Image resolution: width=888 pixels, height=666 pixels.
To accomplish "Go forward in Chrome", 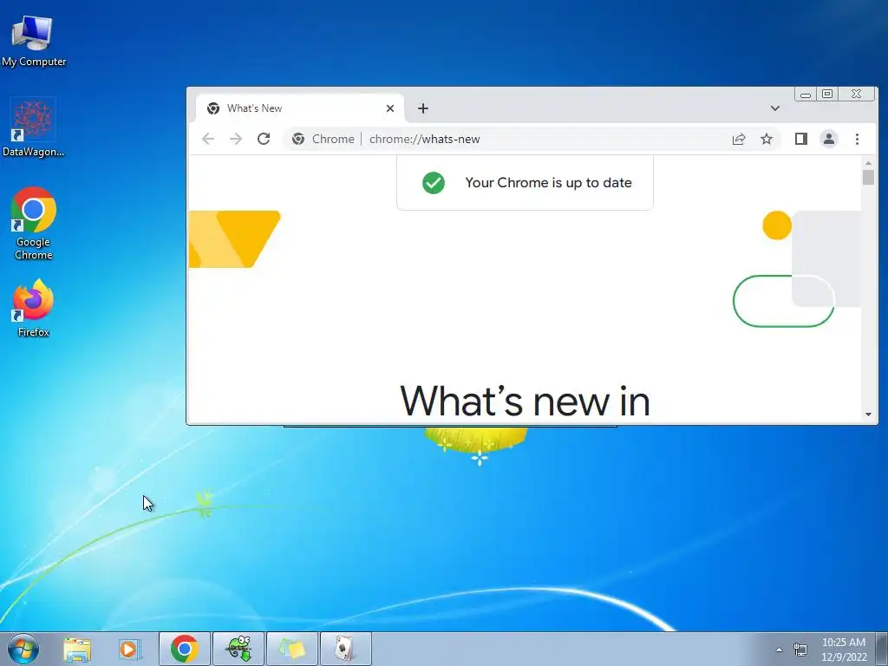I will tap(236, 139).
